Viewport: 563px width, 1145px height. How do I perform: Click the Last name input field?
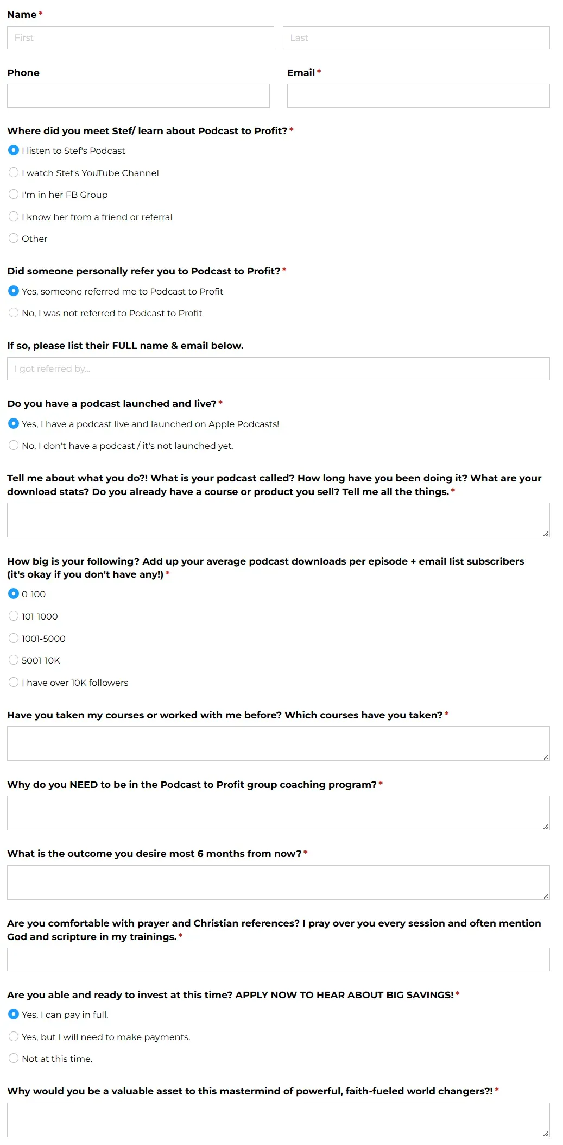[x=416, y=38]
